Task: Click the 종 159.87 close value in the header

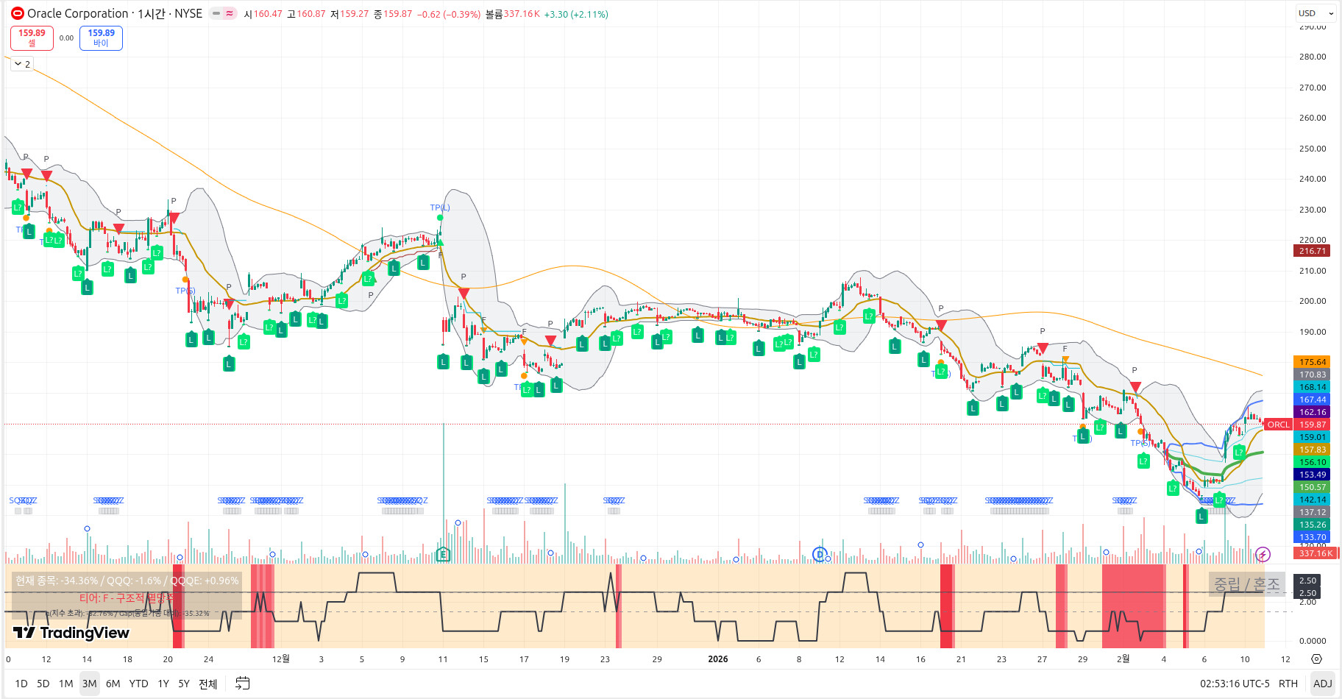Action: pyautogui.click(x=393, y=14)
